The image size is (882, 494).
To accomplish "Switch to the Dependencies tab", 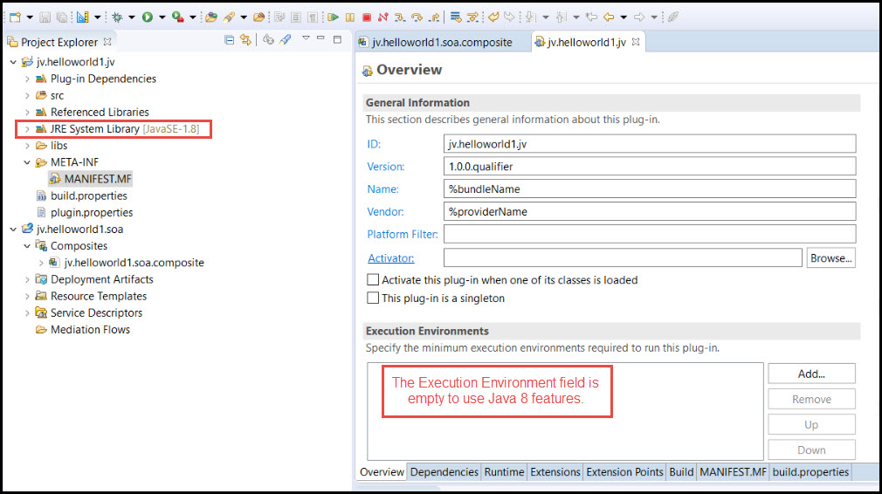I will coord(444,472).
